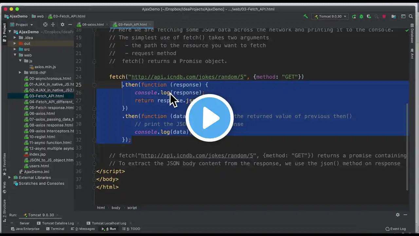Select axios.min.js in the project tree
This screenshot has width=419, height=236.
(43, 67)
